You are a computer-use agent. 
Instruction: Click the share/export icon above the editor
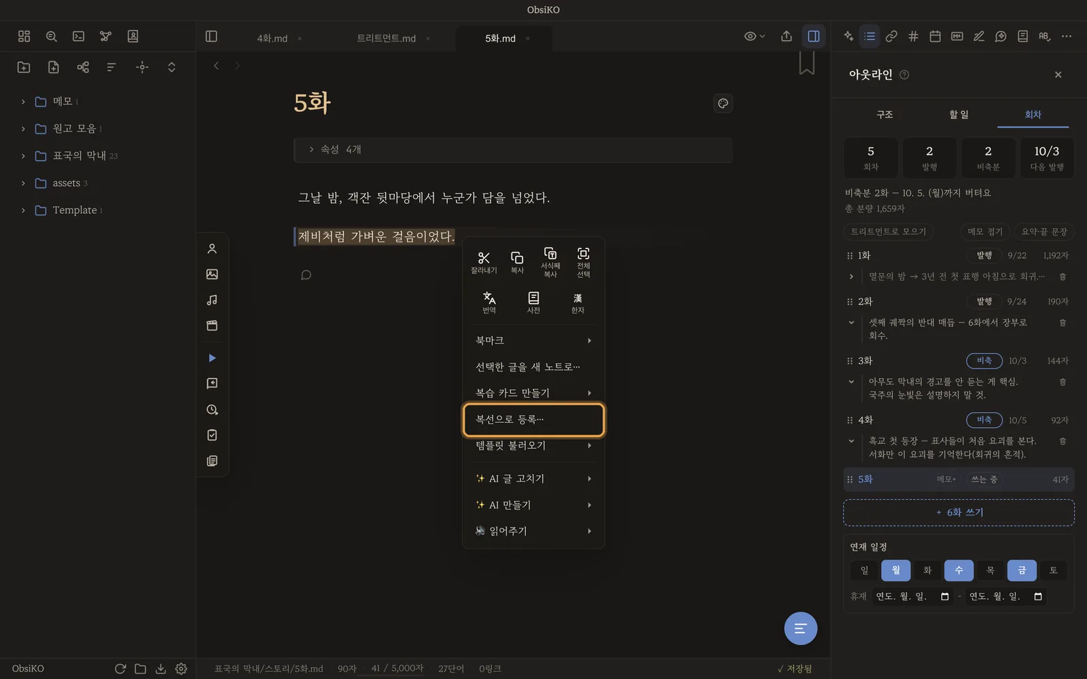(x=786, y=36)
